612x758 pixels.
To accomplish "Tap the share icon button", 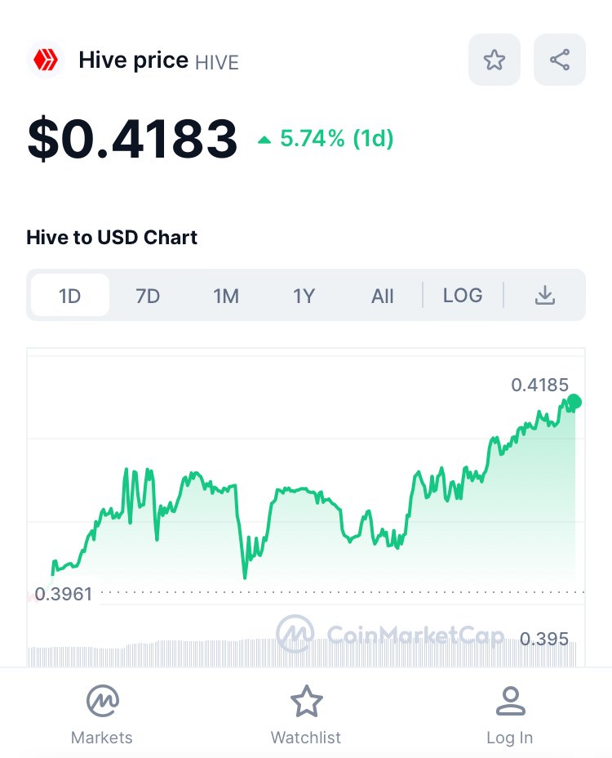I will [560, 60].
